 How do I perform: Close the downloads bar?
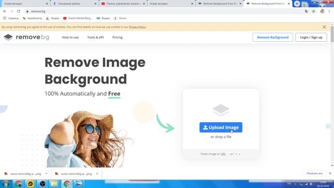coord(330,173)
